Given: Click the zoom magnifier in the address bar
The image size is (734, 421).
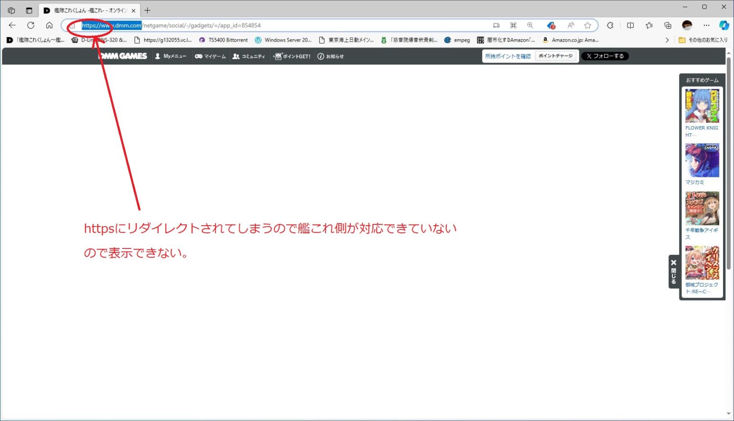Looking at the screenshot, I should (x=530, y=25).
